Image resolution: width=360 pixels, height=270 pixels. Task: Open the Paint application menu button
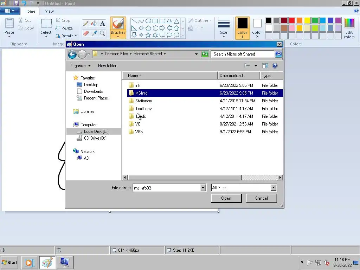tap(9, 11)
